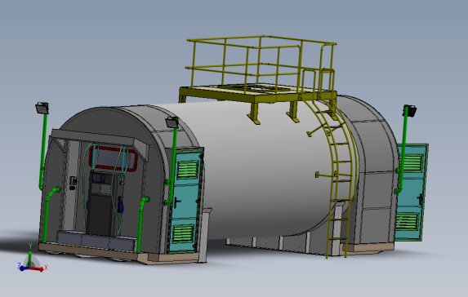The width and height of the screenshot is (468, 297).
Task: Select the floodlight on the far-left green pole
Action: pos(42,109)
